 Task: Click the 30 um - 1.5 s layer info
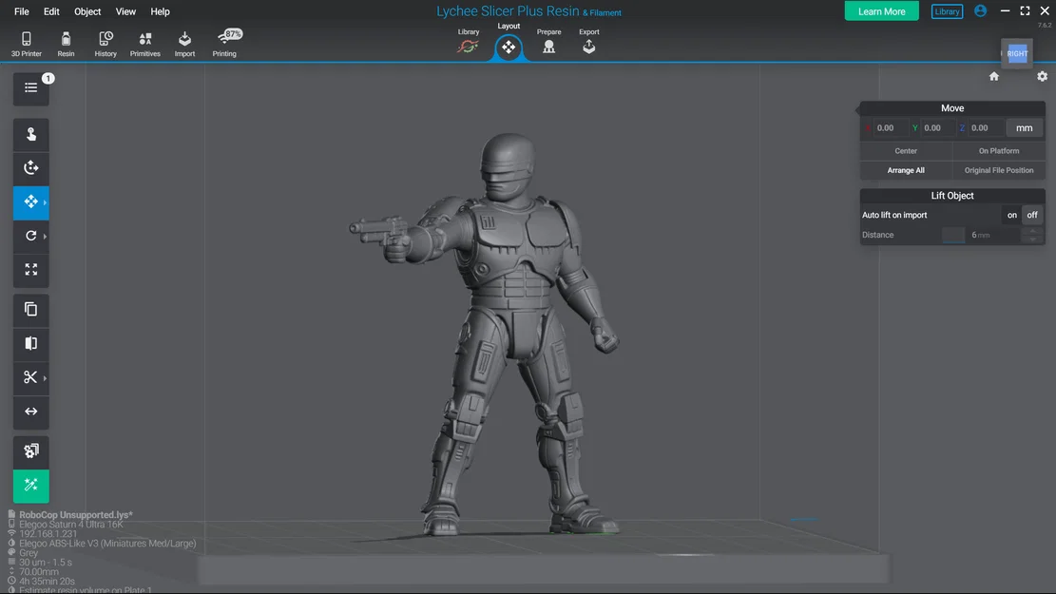point(46,563)
